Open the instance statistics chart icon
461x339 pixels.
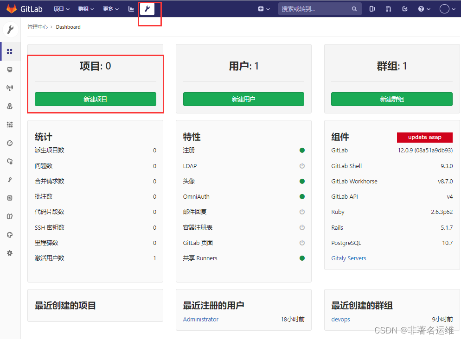tap(131, 9)
